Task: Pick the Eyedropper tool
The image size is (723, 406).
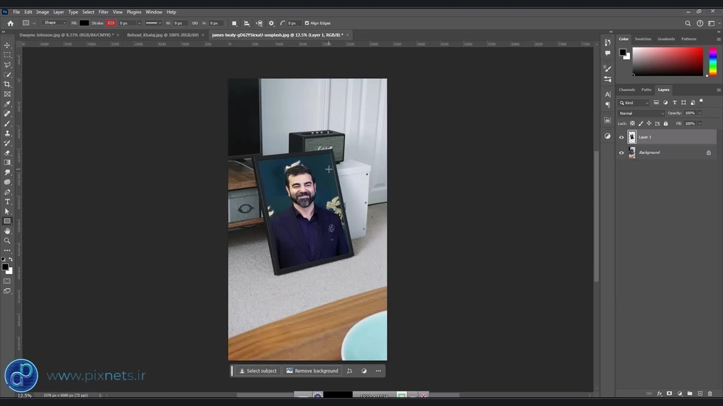Action: coord(7,104)
